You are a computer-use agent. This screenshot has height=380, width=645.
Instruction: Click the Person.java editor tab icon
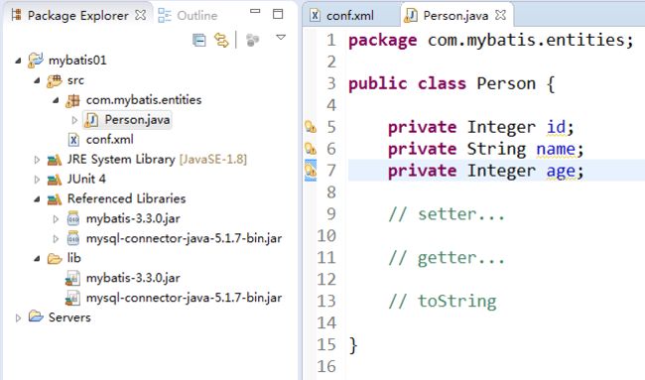pyautogui.click(x=411, y=16)
